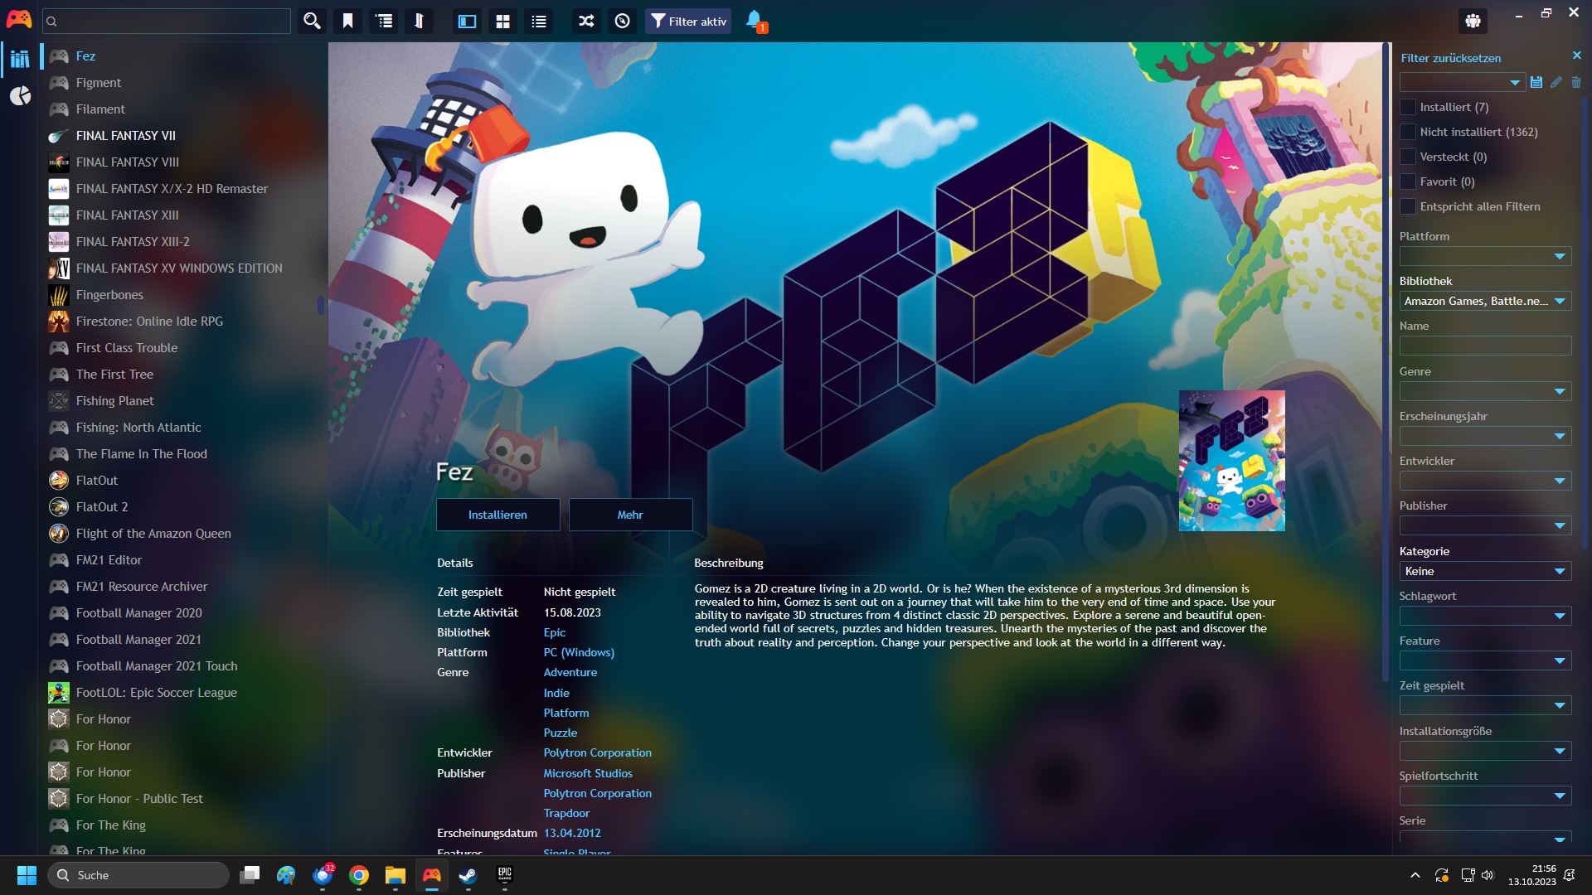
Task: Check 'Entspricht allen Filtern'
Action: click(1407, 206)
